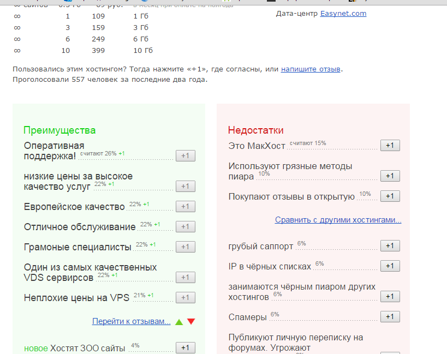The width and height of the screenshot is (447, 354).
Task: Follow 'Перейти к отзывам...' link
Action: pyautogui.click(x=131, y=321)
